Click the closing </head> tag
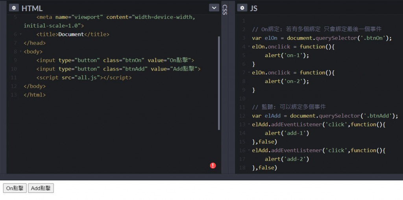This screenshot has height=200, width=403. [35, 43]
